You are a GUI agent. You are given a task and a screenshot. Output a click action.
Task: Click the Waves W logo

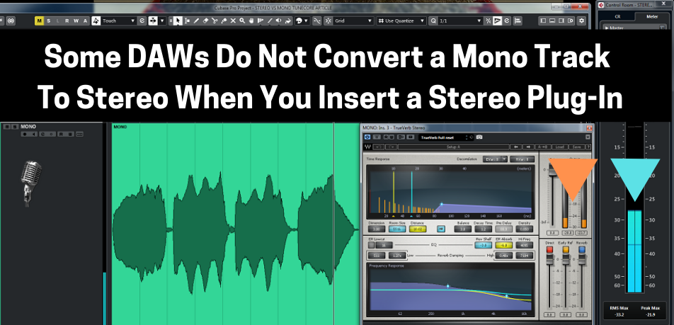click(367, 147)
